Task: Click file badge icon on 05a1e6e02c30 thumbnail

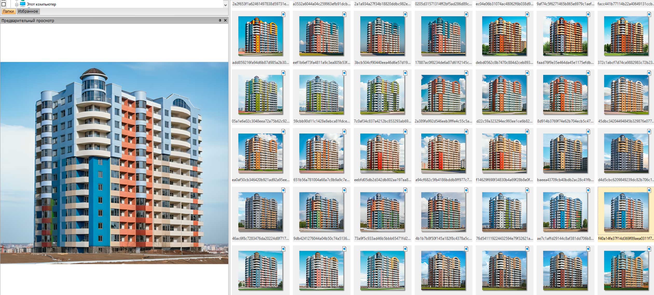Action: pyautogui.click(x=283, y=73)
